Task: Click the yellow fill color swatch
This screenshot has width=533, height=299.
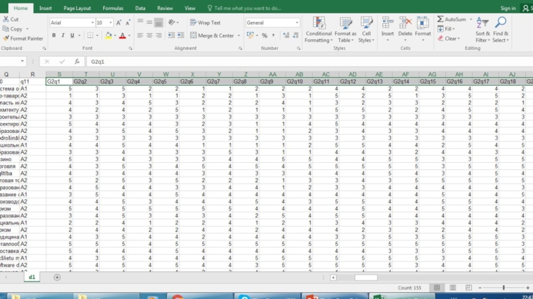Action: coord(108,35)
